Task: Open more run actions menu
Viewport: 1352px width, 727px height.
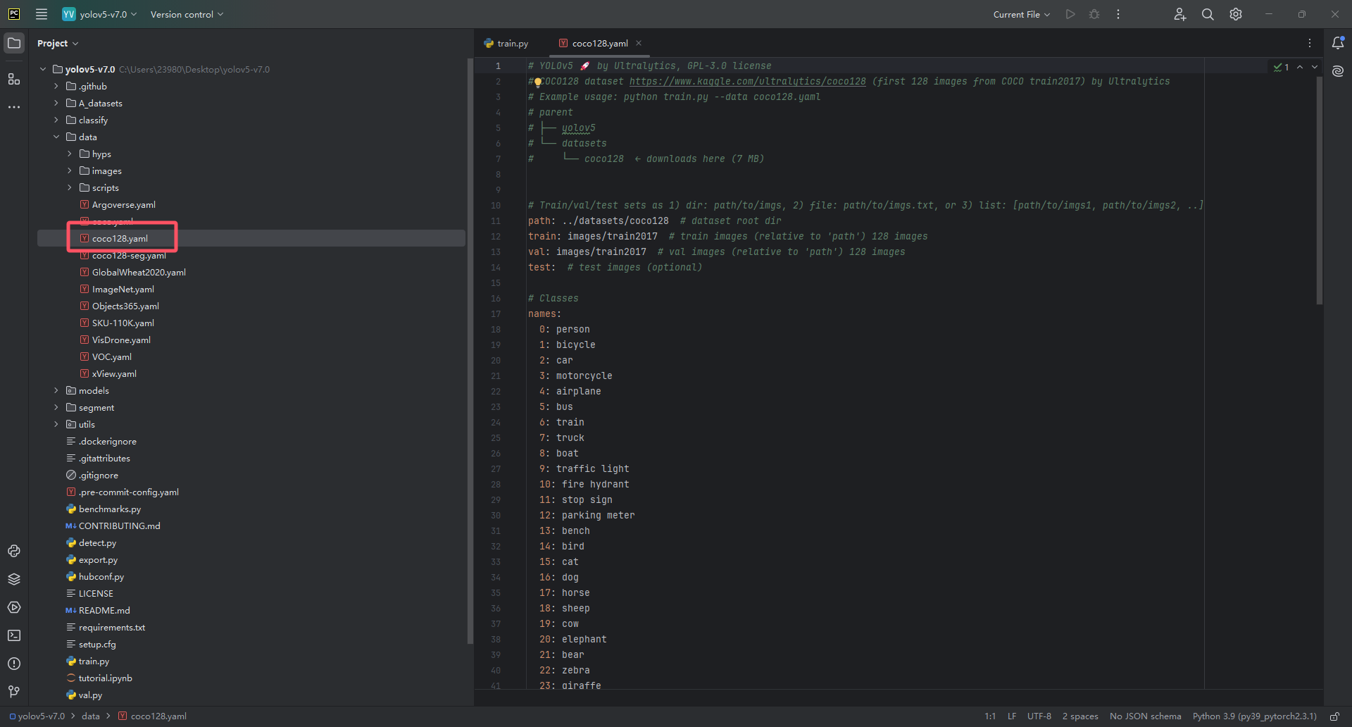Action: (1118, 14)
